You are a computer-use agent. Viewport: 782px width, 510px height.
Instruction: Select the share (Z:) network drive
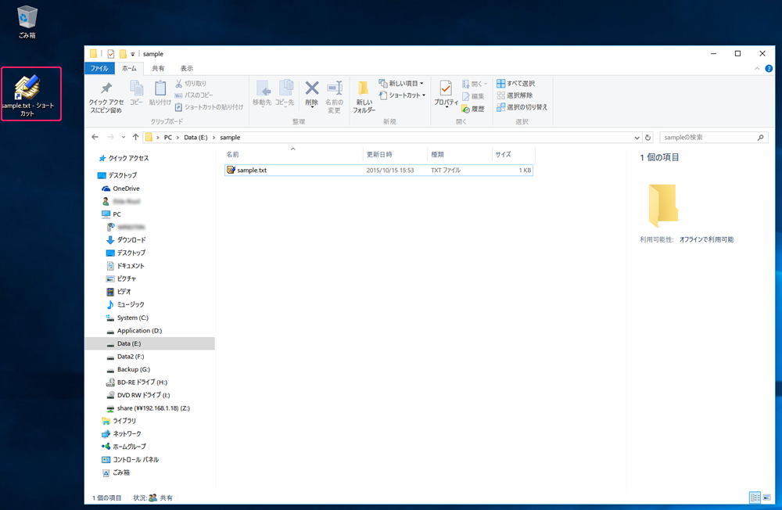click(148, 408)
